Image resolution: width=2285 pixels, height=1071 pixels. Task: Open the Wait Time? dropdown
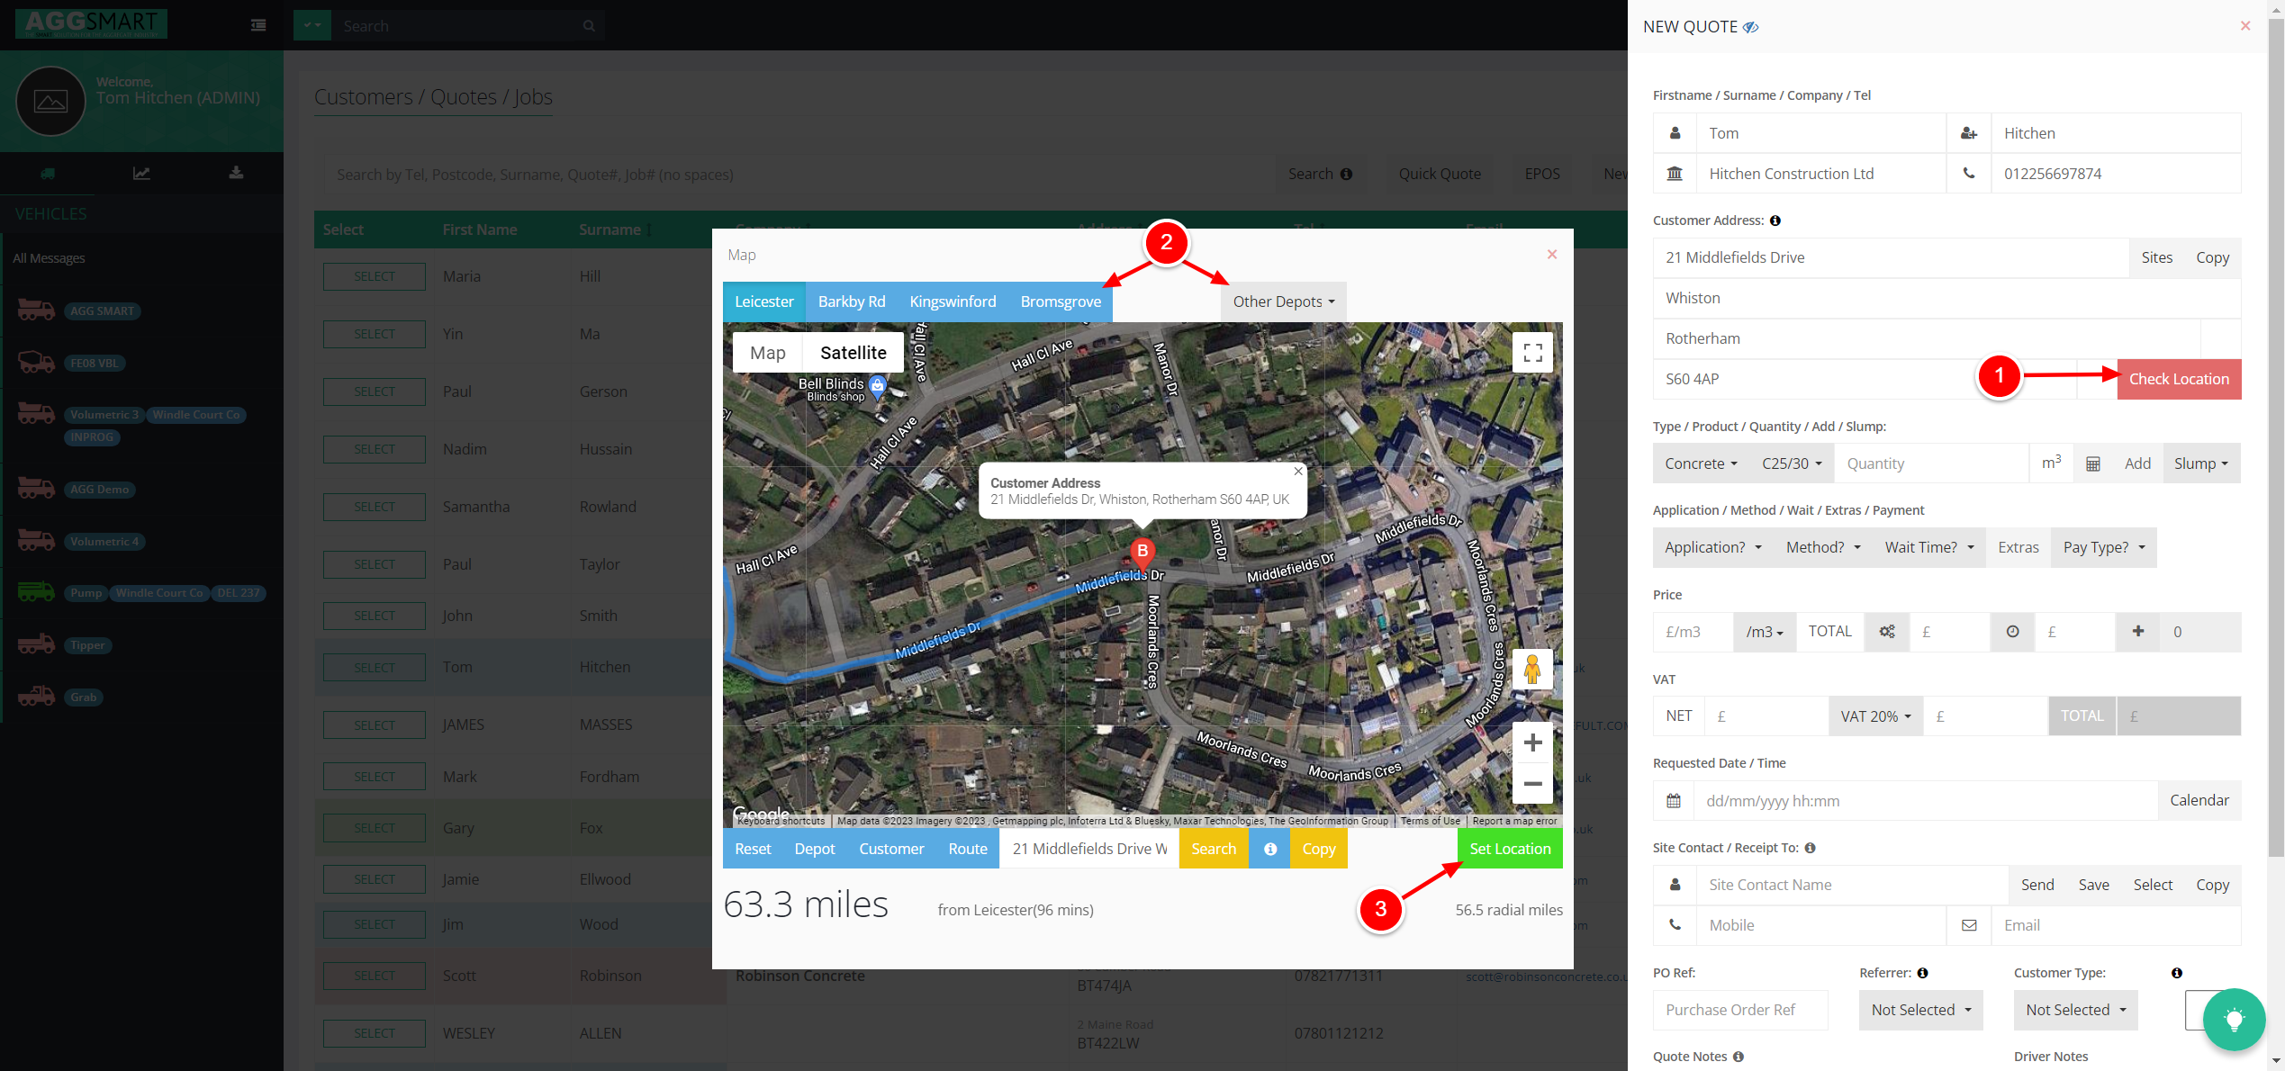pyautogui.click(x=1929, y=547)
